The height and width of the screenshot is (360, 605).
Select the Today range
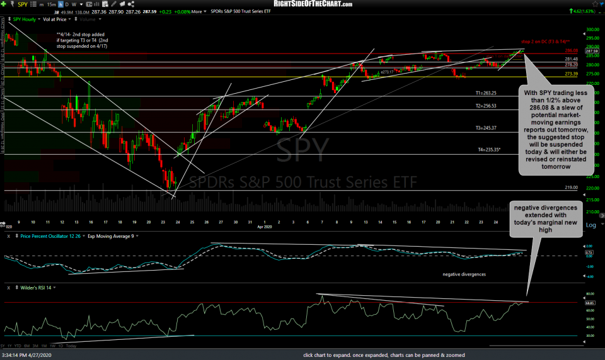tap(71, 346)
